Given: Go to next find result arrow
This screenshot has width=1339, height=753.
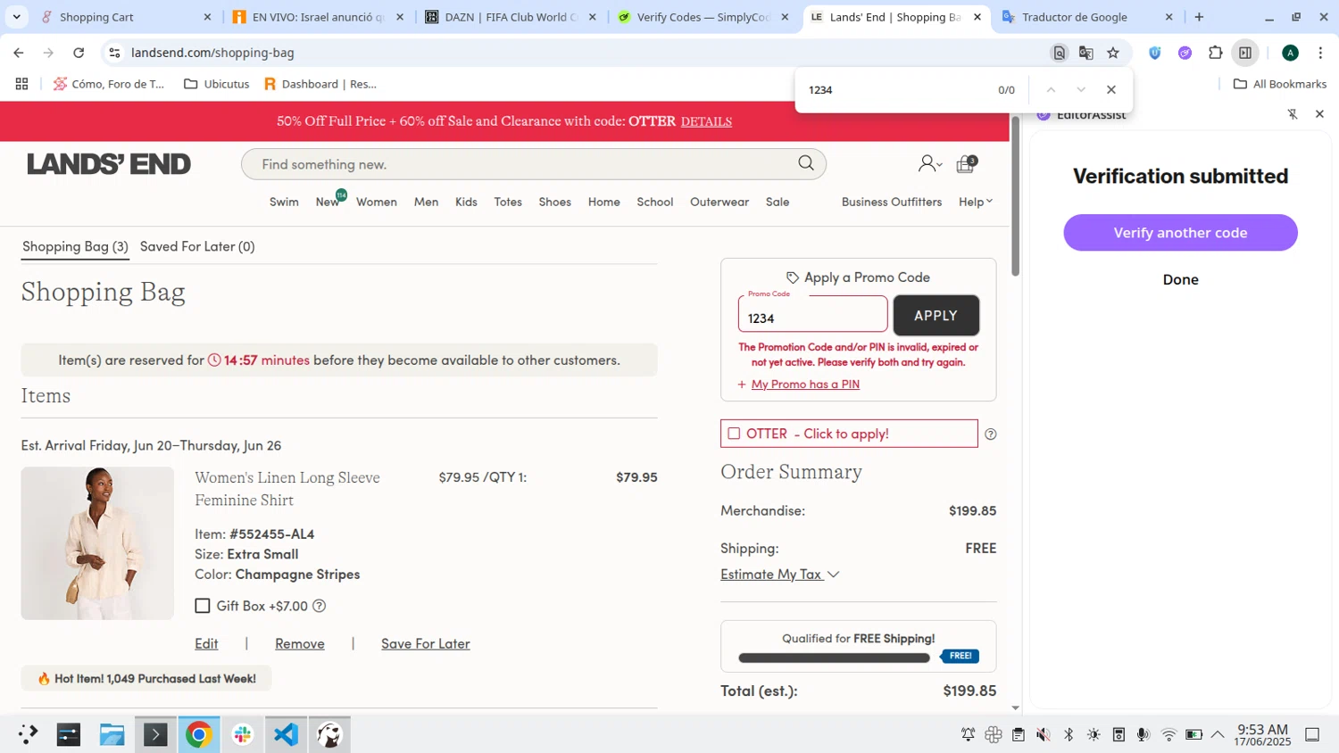Looking at the screenshot, I should coord(1081,90).
